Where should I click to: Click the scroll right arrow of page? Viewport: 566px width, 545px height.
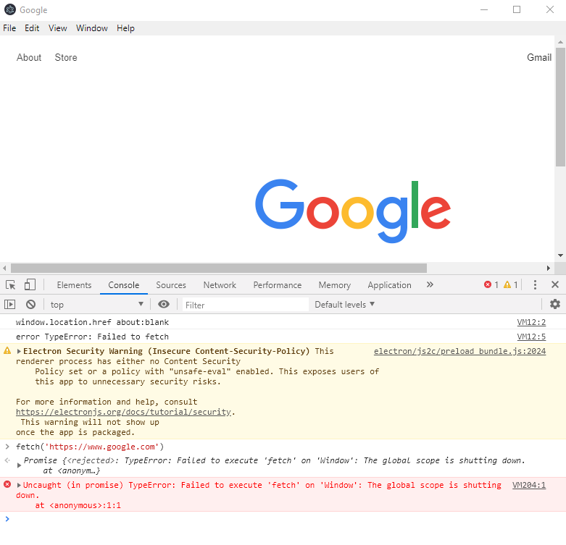(549, 269)
